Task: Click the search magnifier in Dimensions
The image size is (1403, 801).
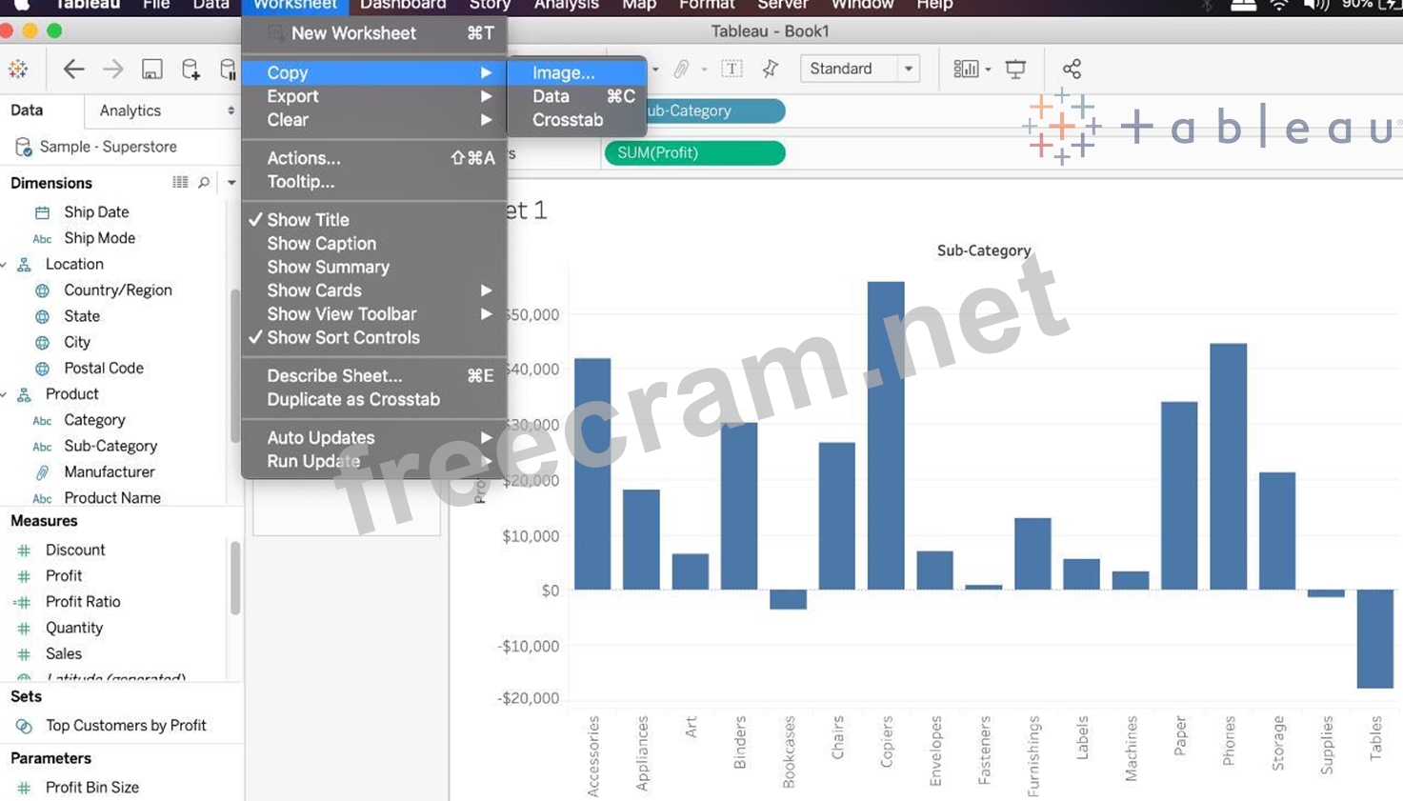Action: click(x=204, y=182)
